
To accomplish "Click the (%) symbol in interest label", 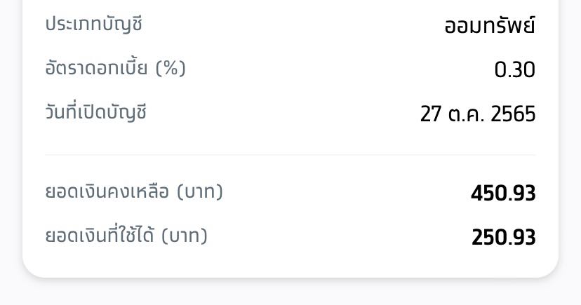I will tap(171, 69).
